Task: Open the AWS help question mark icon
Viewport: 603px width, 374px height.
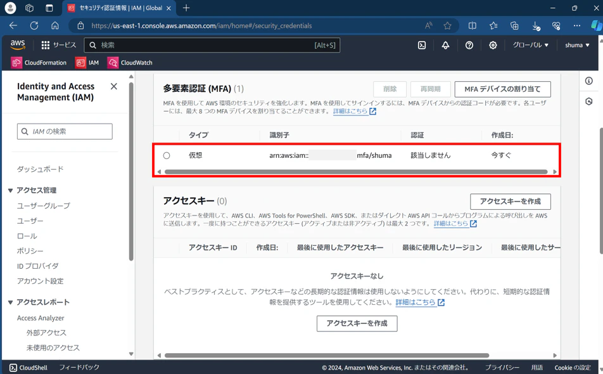Action: 469,46
